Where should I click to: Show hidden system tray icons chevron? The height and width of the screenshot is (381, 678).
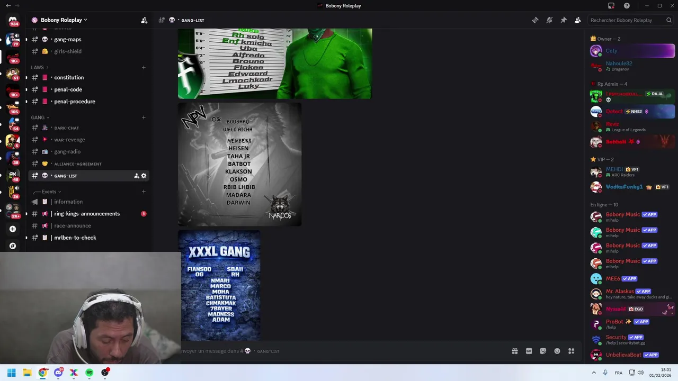coord(593,373)
